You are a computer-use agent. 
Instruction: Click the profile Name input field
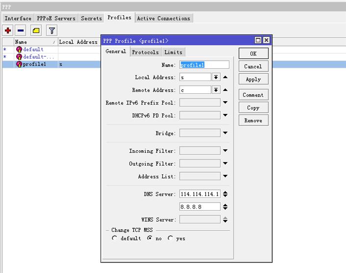(x=204, y=65)
